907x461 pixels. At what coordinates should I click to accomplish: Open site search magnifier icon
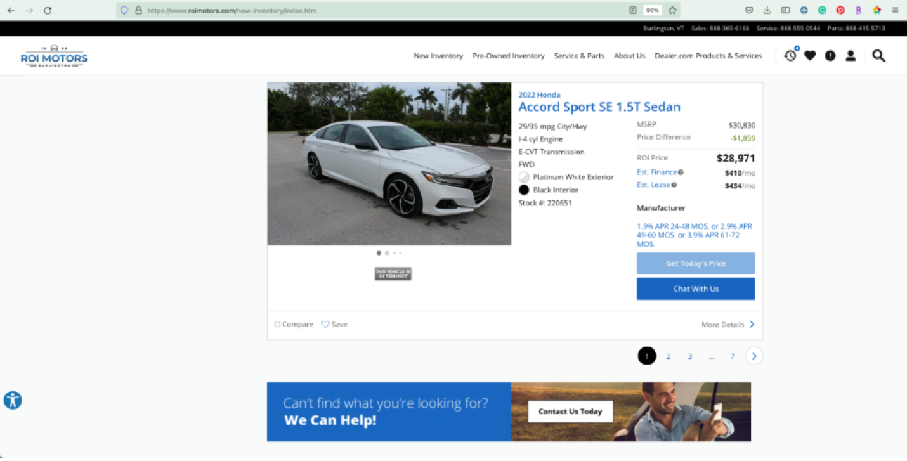click(878, 56)
